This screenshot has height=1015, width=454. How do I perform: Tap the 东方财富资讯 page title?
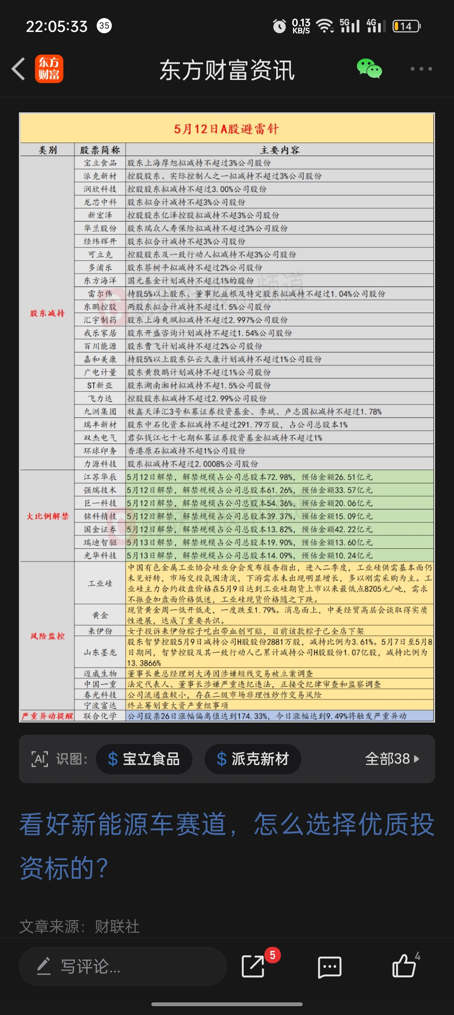pyautogui.click(x=227, y=70)
